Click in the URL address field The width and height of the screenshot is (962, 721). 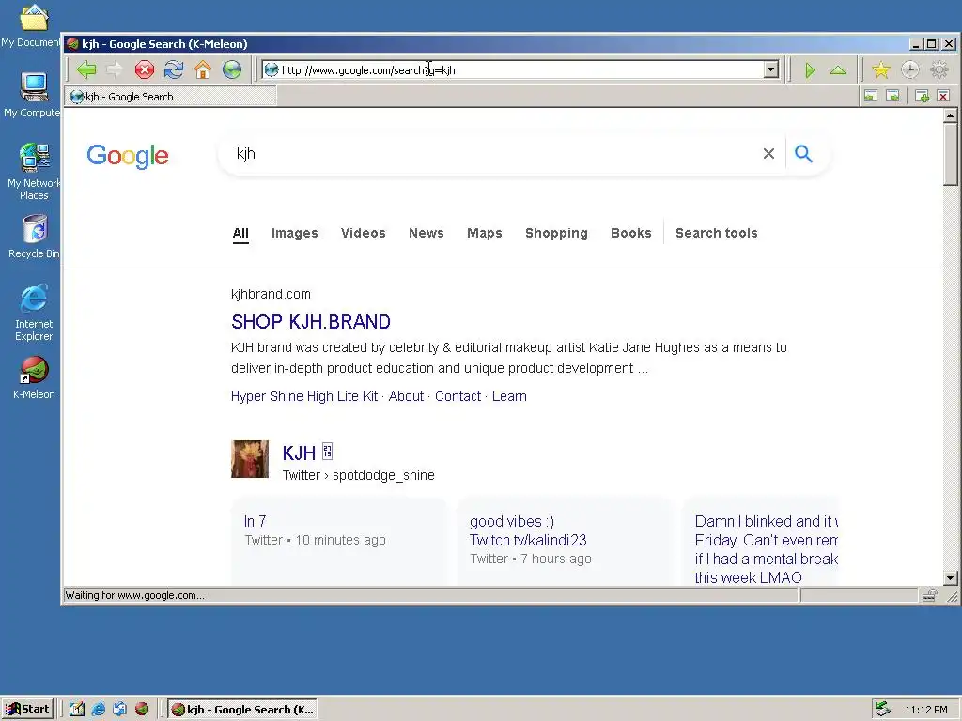coord(521,69)
